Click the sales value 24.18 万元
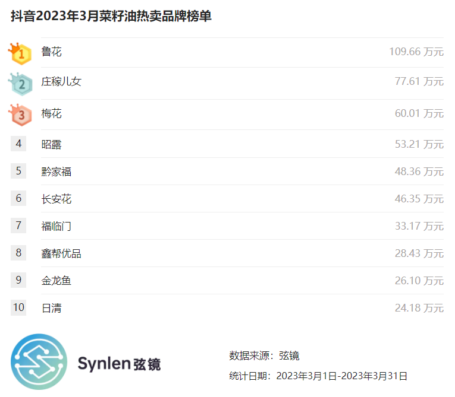455x397 pixels. [419, 308]
